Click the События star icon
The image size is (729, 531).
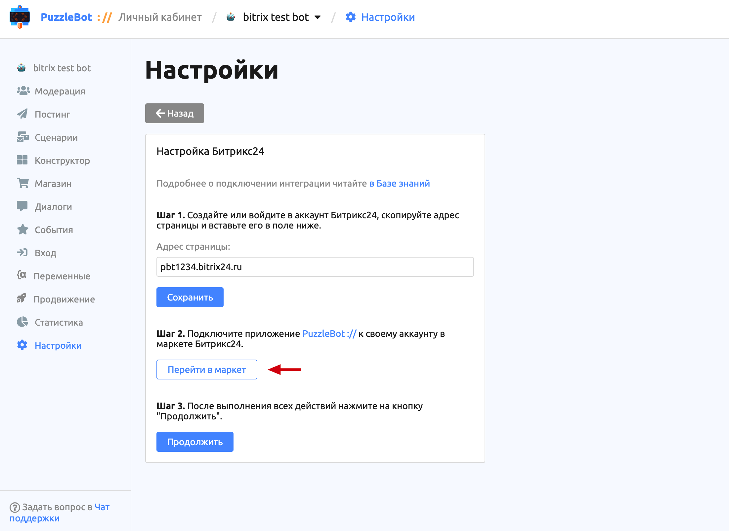[23, 230]
